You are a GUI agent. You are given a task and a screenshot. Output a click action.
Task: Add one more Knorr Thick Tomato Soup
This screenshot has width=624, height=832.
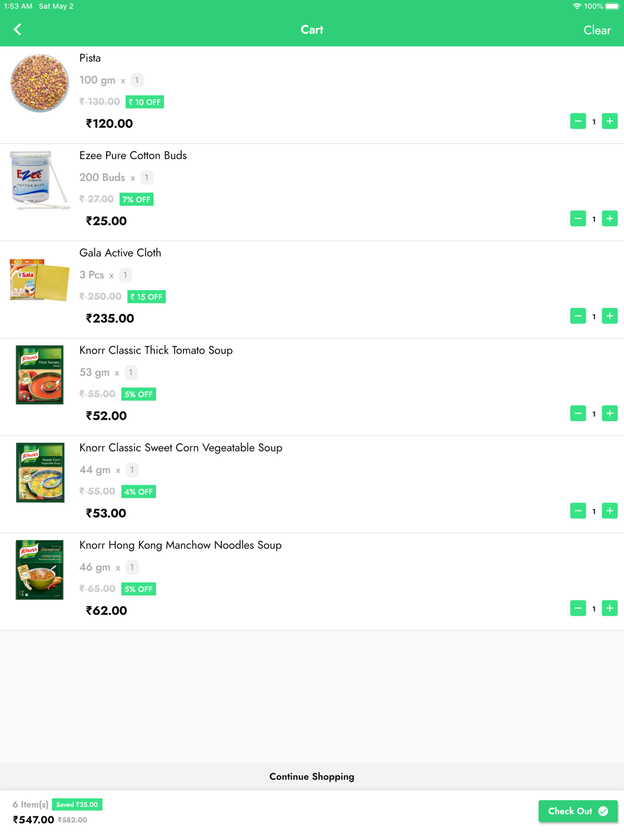point(610,414)
